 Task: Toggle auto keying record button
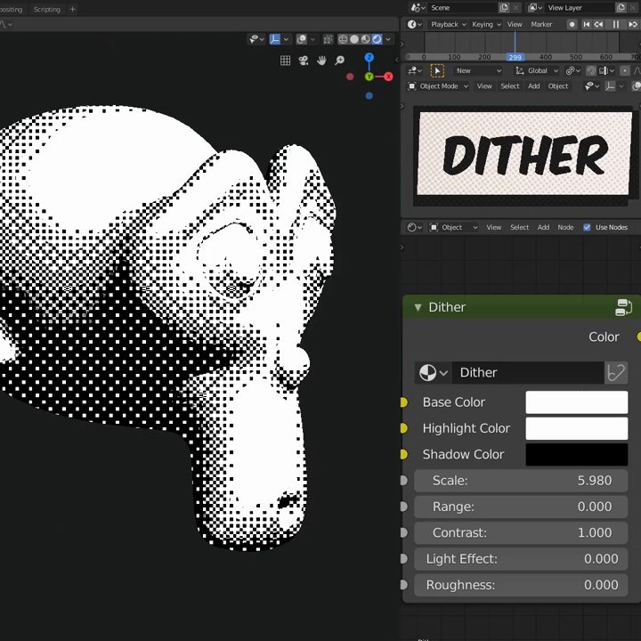[572, 25]
